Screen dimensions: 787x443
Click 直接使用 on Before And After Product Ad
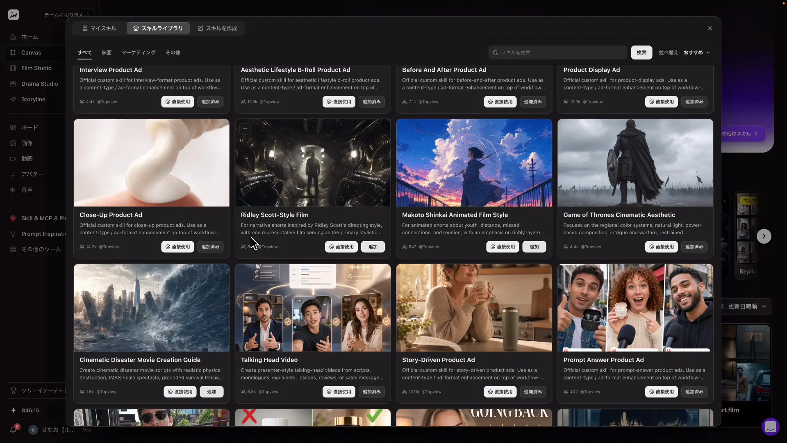(500, 102)
